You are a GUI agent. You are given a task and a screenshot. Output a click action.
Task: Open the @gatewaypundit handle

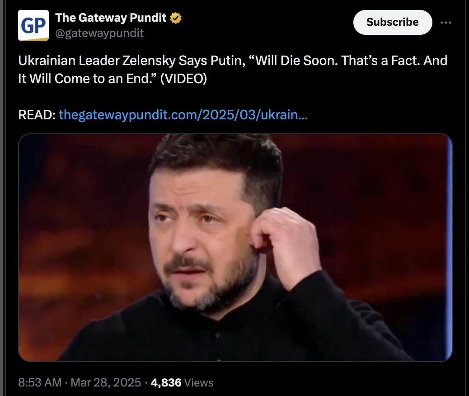pyautogui.click(x=99, y=33)
